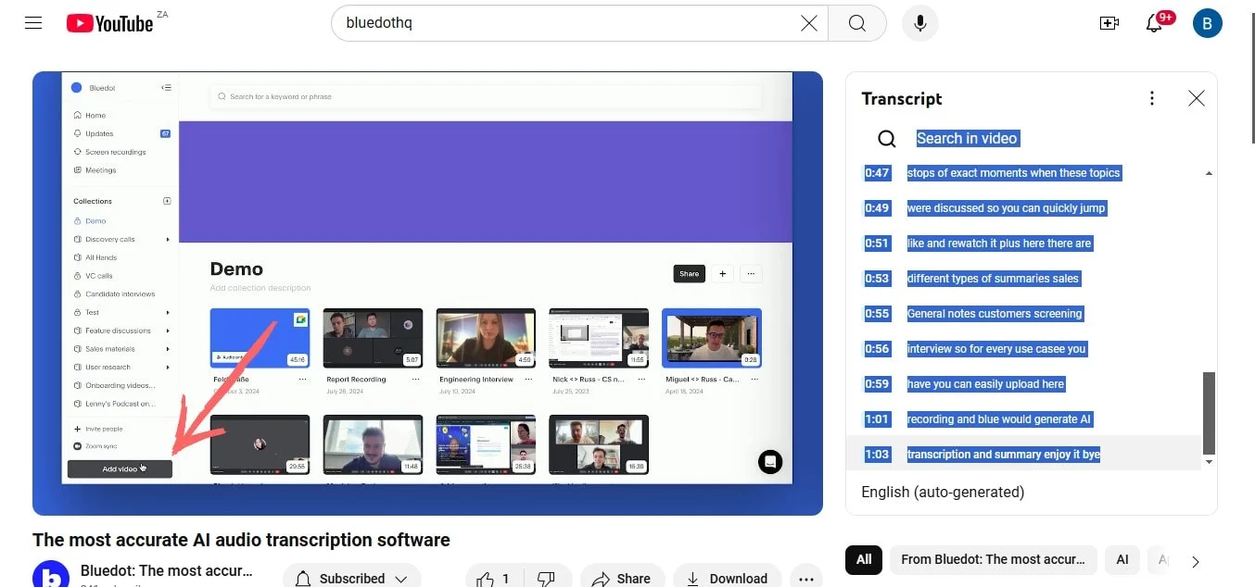Click the video title text

[241, 540]
